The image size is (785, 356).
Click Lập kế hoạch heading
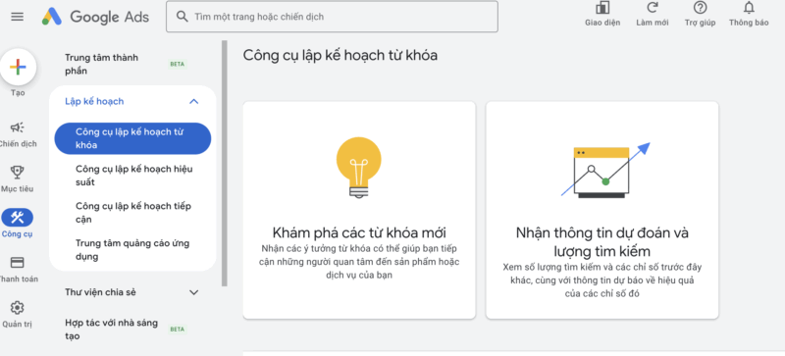pyautogui.click(x=94, y=101)
